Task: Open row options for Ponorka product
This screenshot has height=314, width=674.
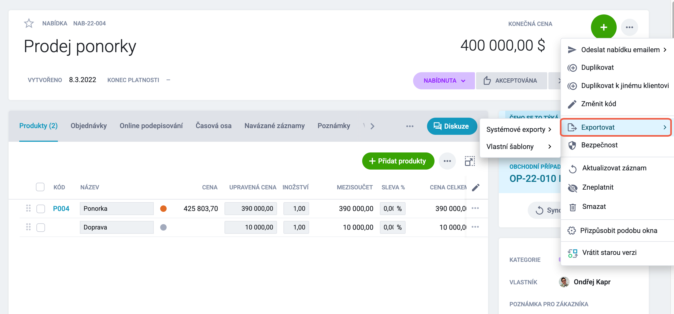Action: pyautogui.click(x=475, y=208)
